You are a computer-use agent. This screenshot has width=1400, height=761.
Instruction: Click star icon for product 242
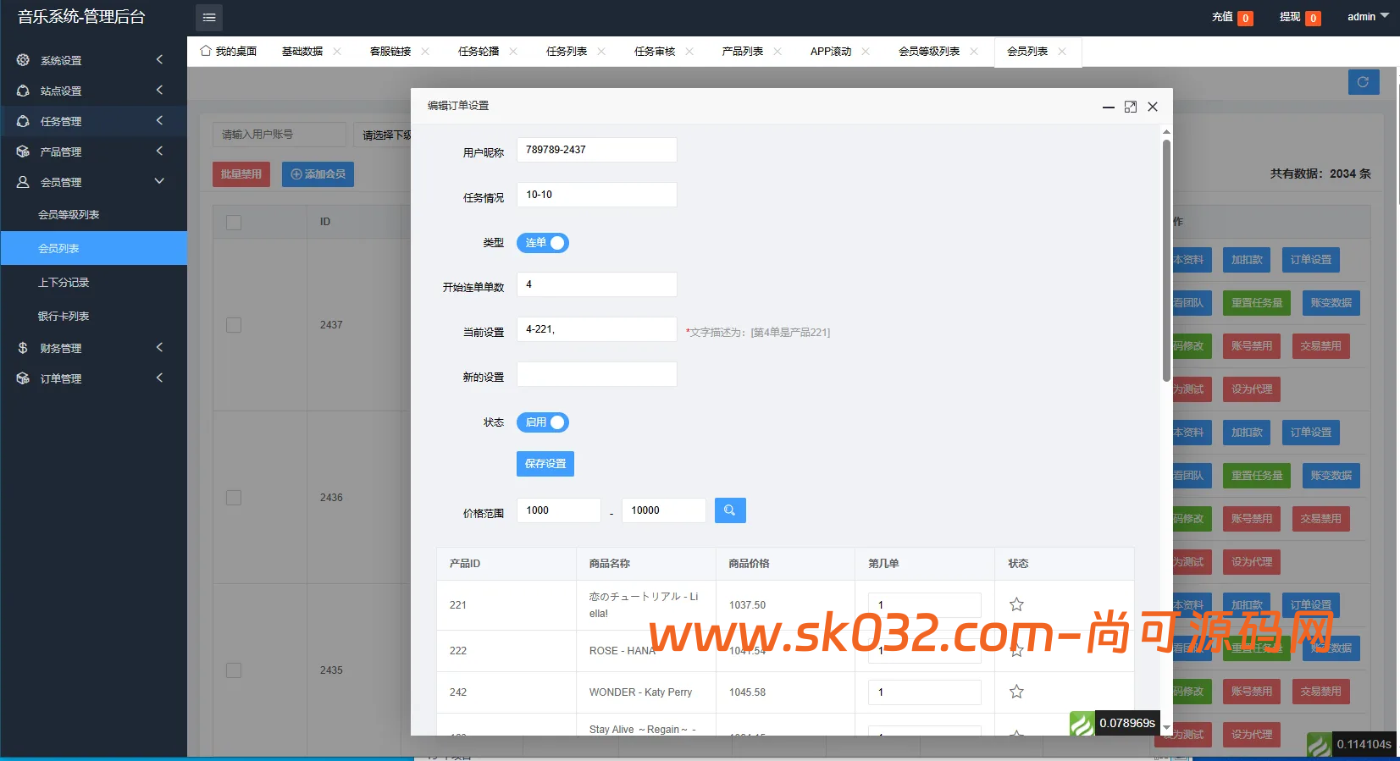click(1016, 692)
